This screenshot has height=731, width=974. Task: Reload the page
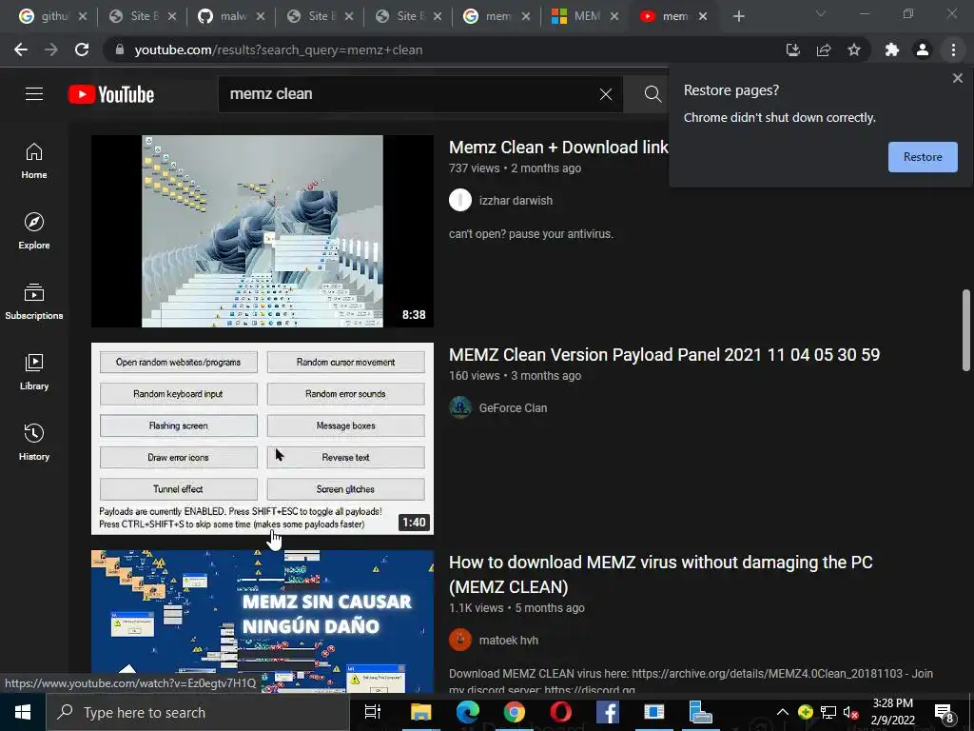pyautogui.click(x=82, y=49)
